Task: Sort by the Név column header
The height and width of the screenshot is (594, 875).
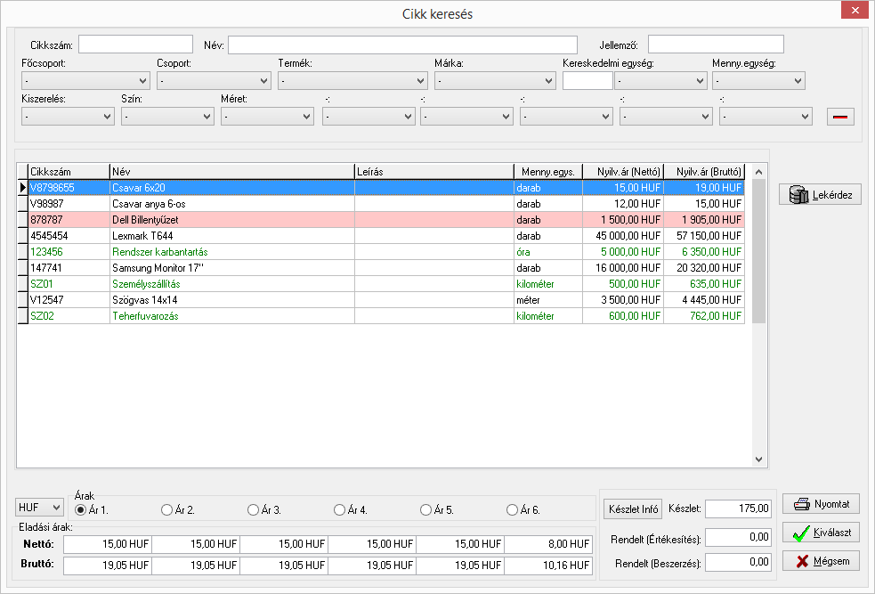Action: [x=232, y=171]
